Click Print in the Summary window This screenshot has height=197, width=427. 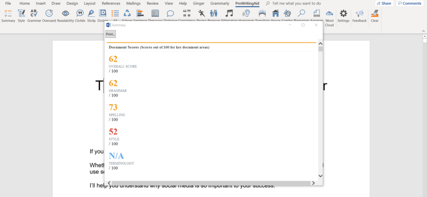pyautogui.click(x=111, y=34)
